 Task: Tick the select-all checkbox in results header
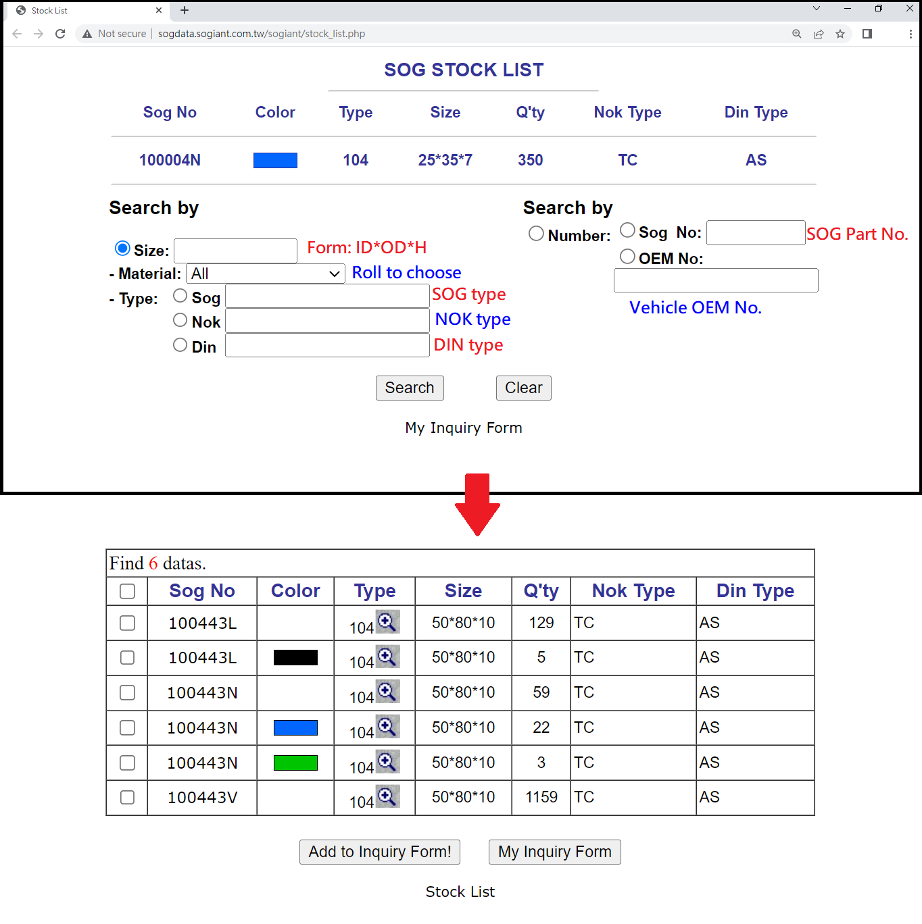tap(127, 591)
